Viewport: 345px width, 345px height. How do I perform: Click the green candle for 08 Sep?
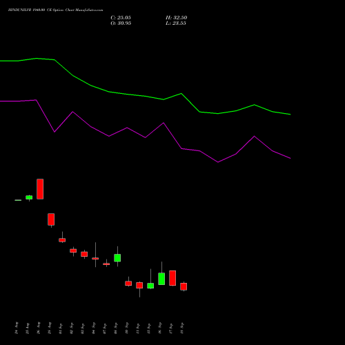click(x=117, y=257)
